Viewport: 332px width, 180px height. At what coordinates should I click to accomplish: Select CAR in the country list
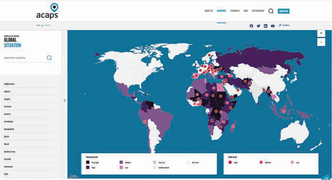pyautogui.click(x=29, y=174)
